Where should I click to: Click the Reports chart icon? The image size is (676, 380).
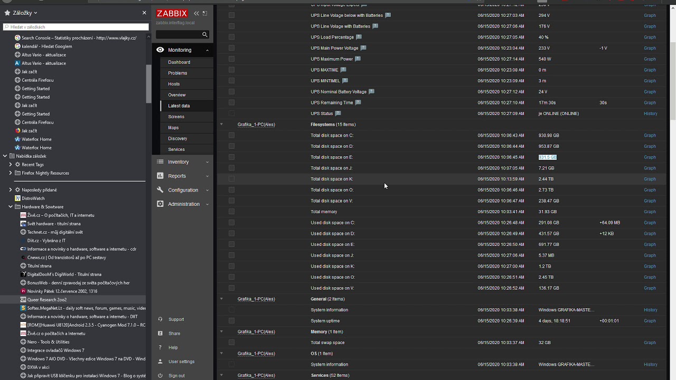point(160,176)
